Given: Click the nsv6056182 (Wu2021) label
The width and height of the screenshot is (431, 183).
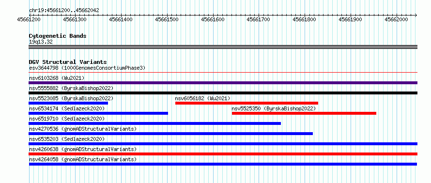Looking at the screenshot, I should [202, 98].
